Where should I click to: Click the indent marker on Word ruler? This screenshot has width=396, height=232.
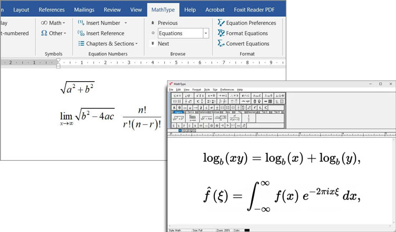coord(58,63)
